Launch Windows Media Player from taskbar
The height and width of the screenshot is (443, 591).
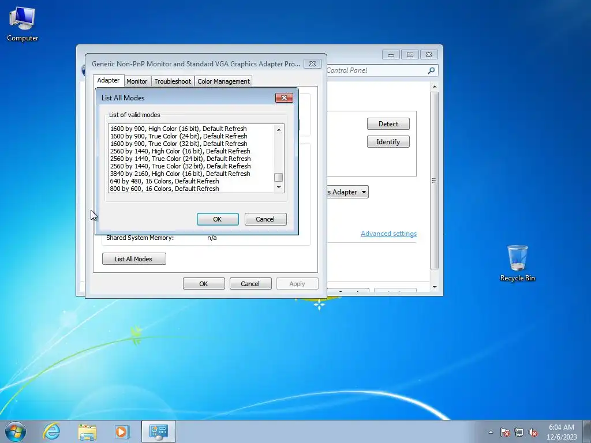122,431
